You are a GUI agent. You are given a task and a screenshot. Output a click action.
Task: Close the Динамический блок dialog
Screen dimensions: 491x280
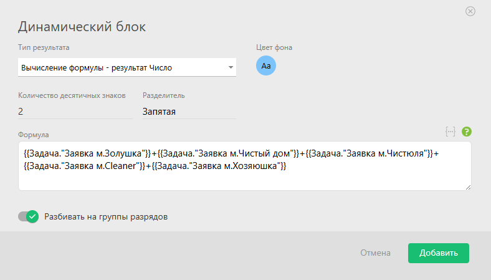470,11
